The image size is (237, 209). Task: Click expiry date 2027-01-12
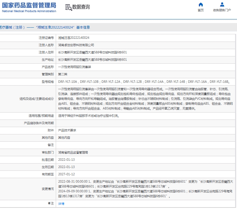tap(66, 174)
